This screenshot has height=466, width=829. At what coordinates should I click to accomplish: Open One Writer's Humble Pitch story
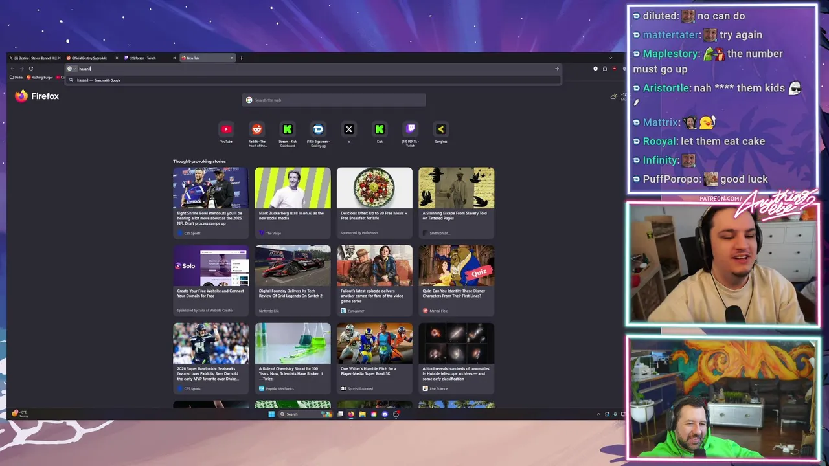tap(374, 358)
